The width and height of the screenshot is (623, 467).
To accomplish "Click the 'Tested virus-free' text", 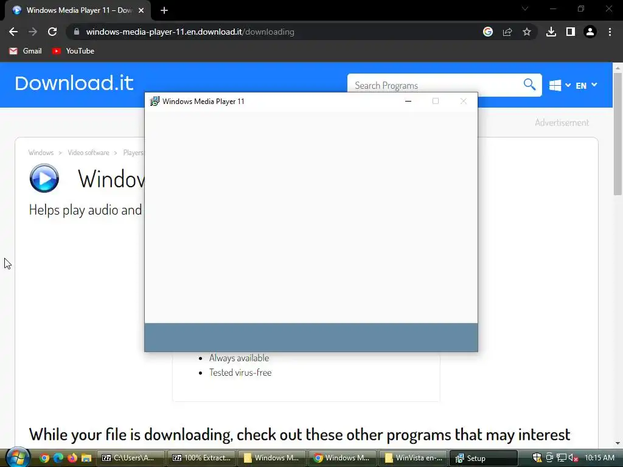I will tap(240, 373).
